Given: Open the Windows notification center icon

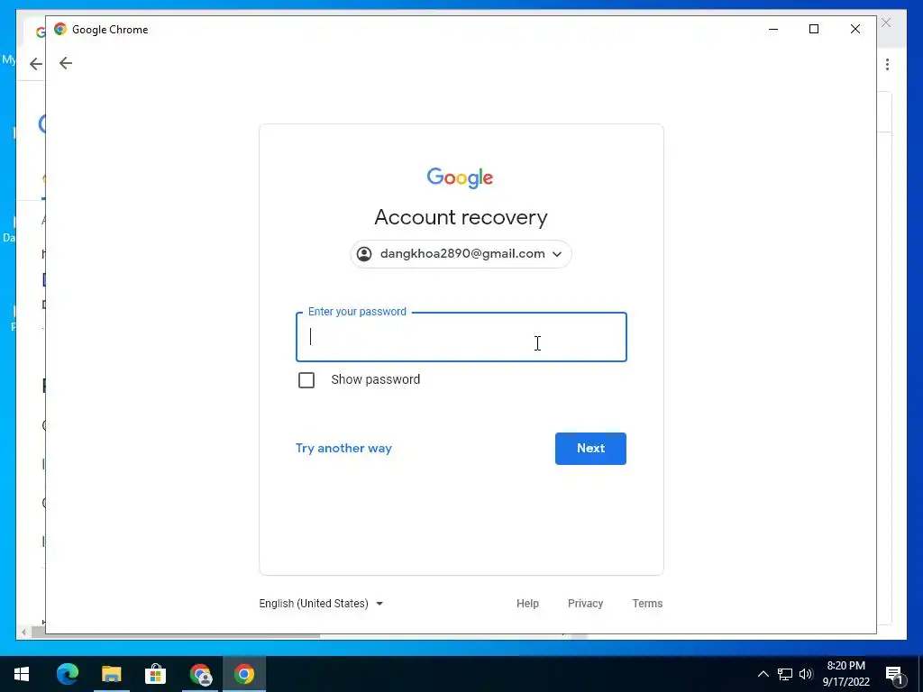Looking at the screenshot, I should click(895, 674).
